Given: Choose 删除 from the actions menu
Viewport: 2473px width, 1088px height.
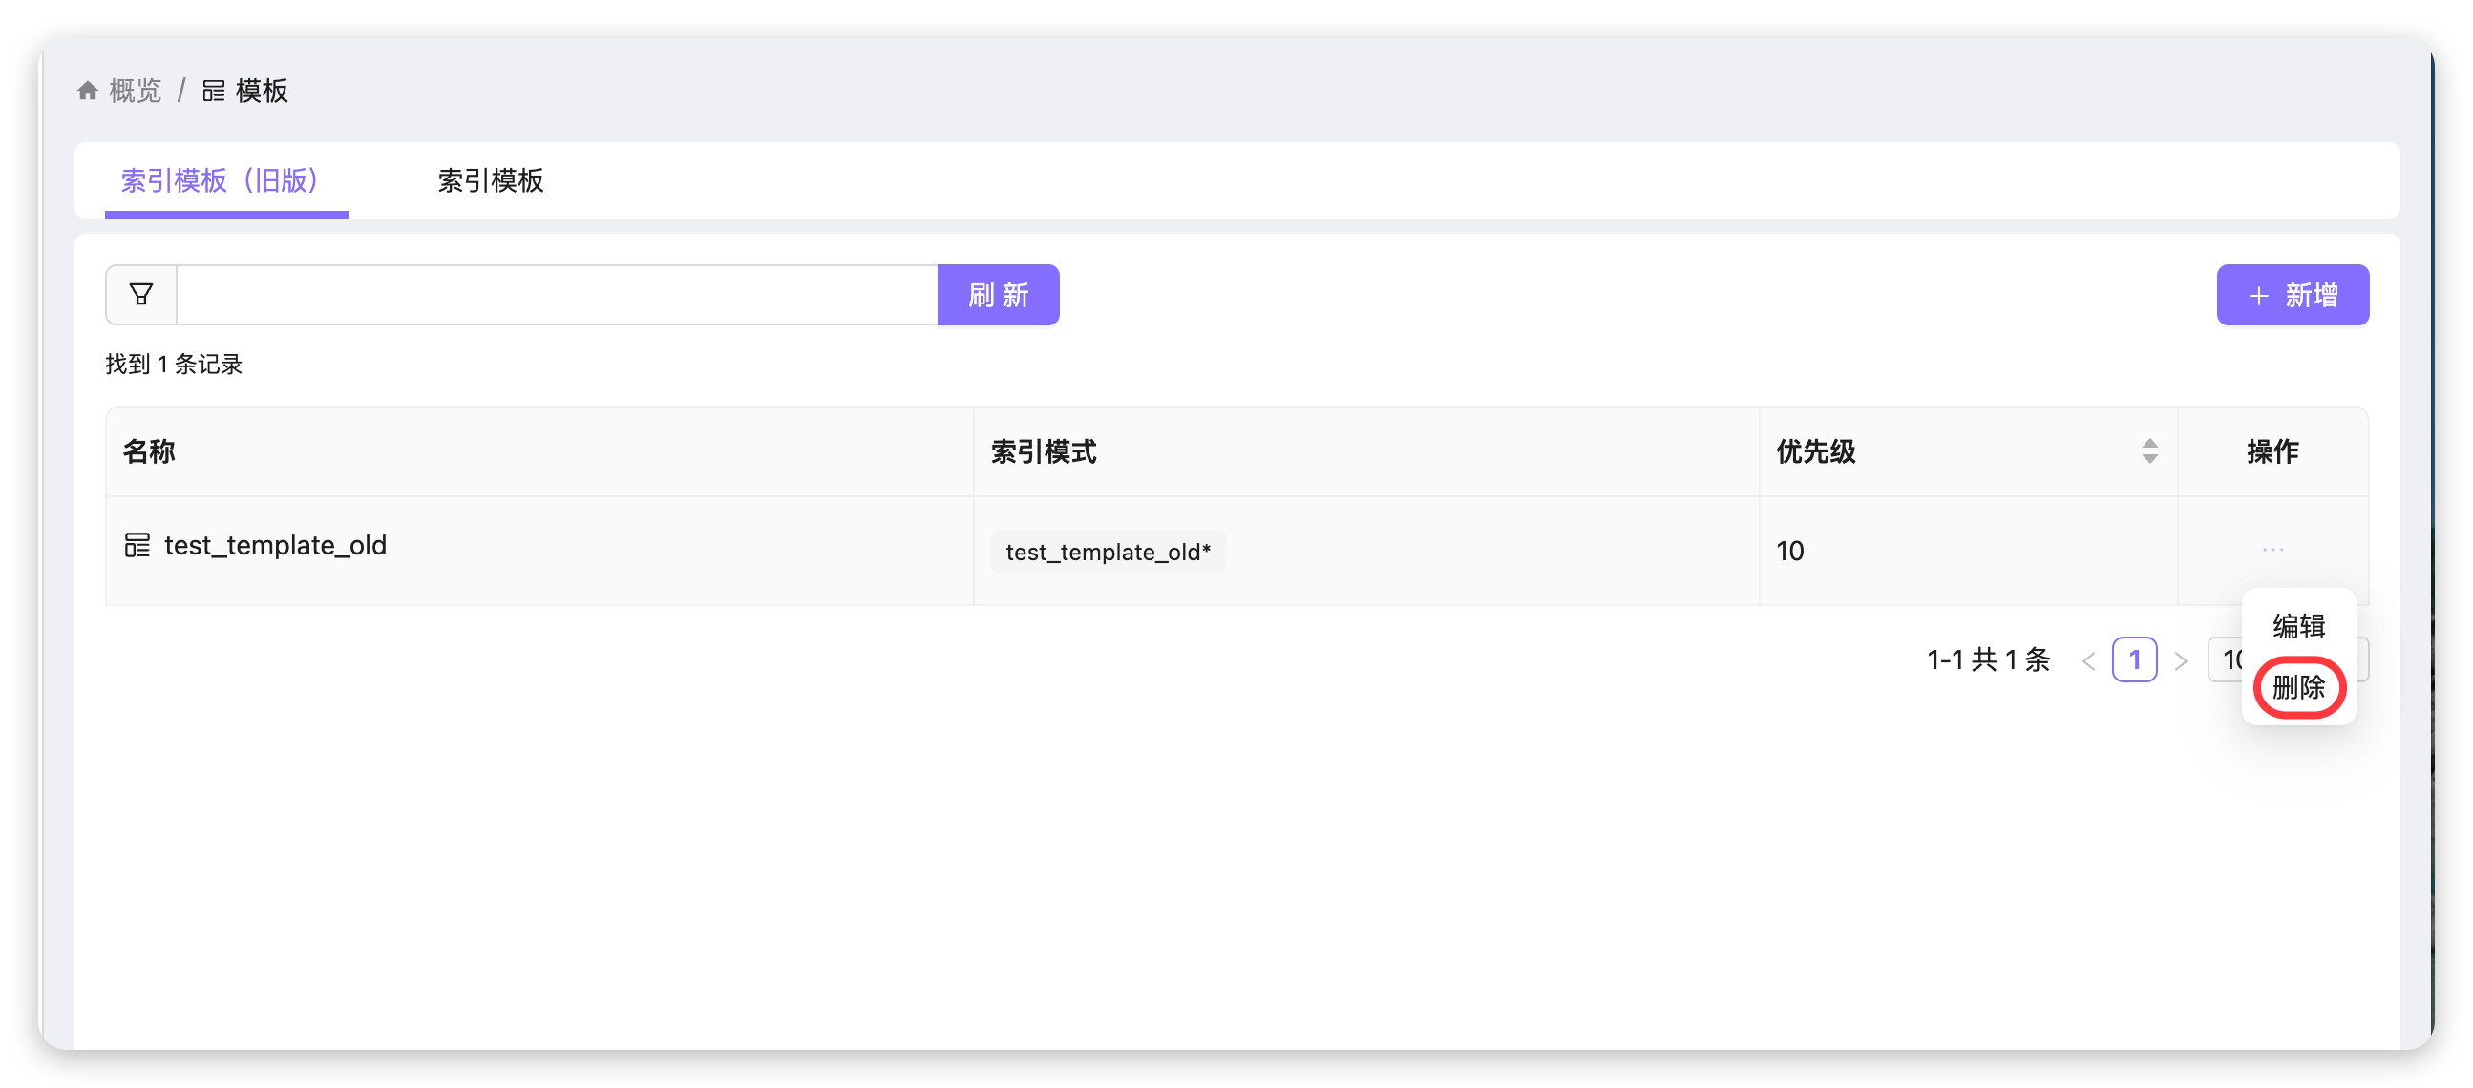Looking at the screenshot, I should (x=2297, y=687).
